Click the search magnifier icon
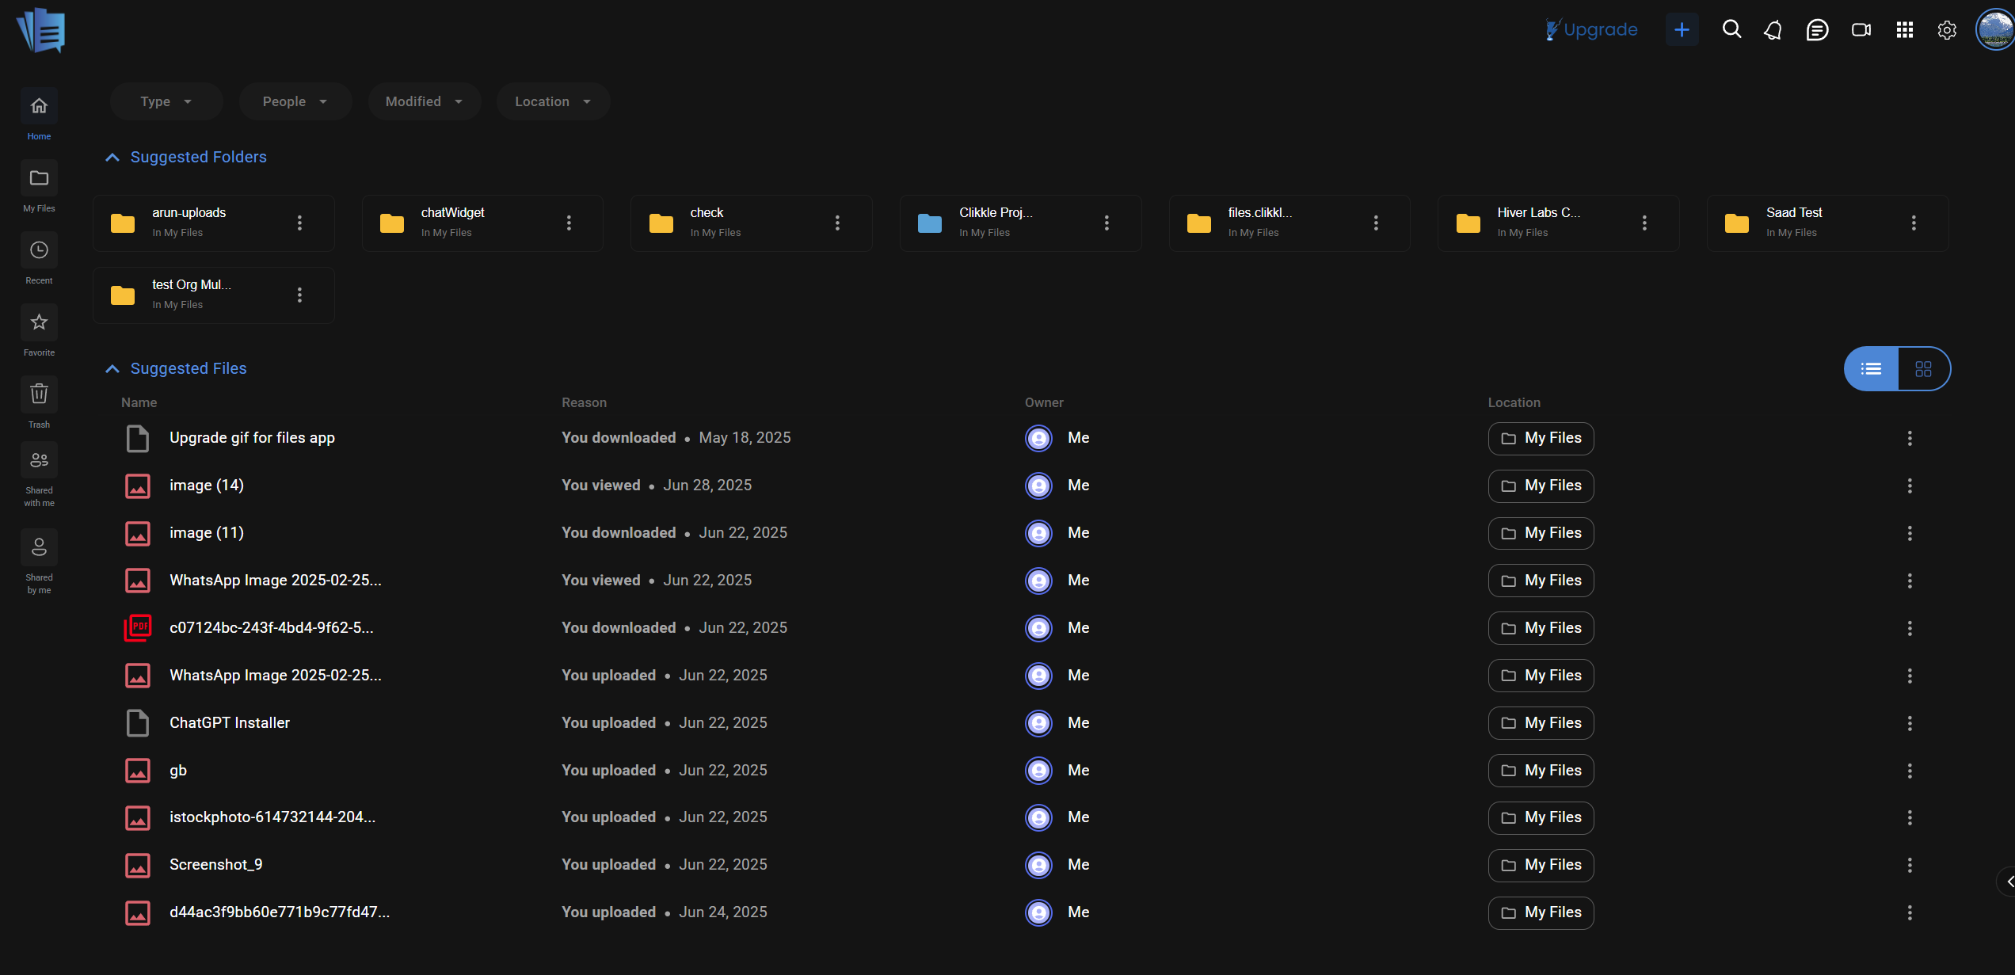2015x975 pixels. click(x=1731, y=30)
